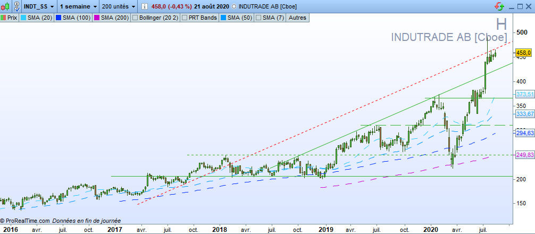Image resolution: width=535 pixels, height=234 pixels.
Task: Open the INDT_SS ticker dropdown
Action: [39, 6]
